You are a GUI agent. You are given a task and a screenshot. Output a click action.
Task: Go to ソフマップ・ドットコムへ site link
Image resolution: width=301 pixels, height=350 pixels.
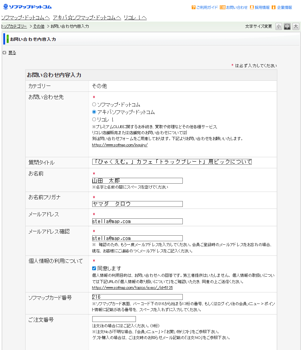tap(26, 18)
